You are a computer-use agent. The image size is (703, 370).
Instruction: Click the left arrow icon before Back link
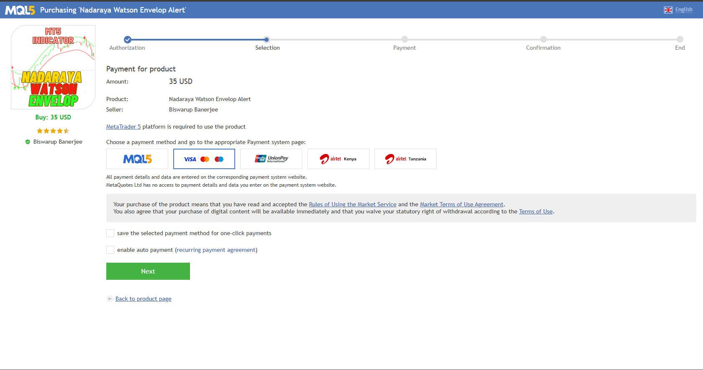coord(110,299)
